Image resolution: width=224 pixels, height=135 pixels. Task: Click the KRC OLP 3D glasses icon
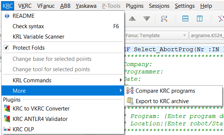coord(7,129)
